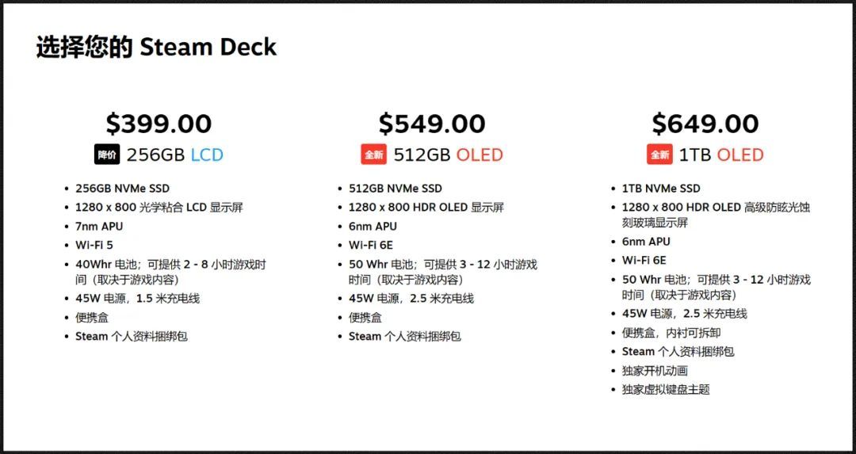Click the red OLED label next to 1TB

point(739,155)
